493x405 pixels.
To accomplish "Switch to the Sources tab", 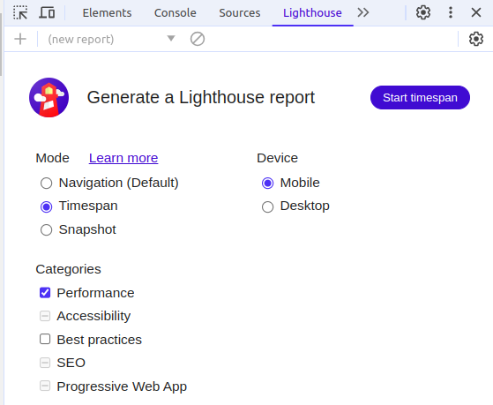I will click(x=240, y=13).
